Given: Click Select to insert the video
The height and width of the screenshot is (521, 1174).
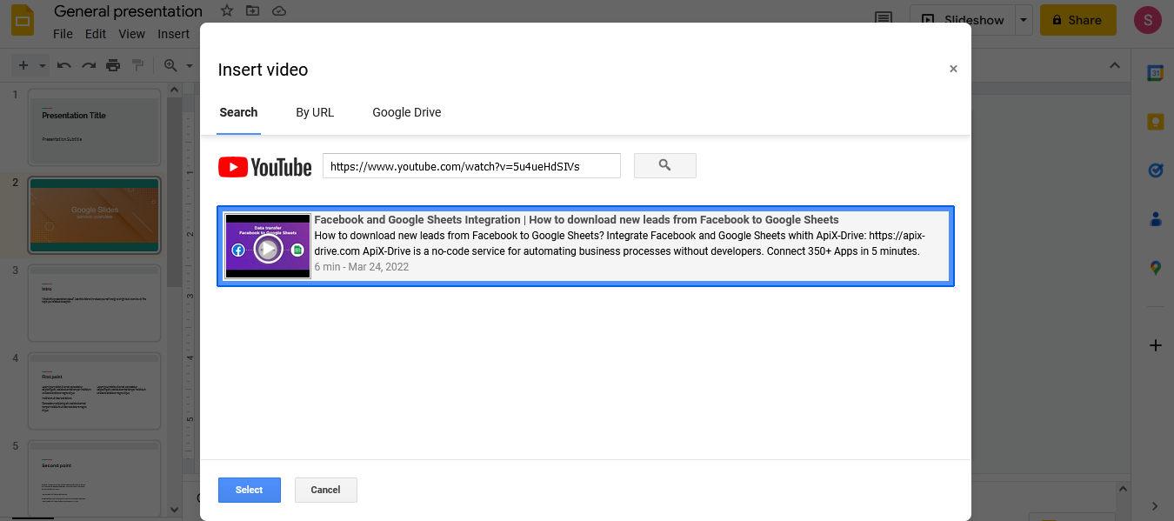Looking at the screenshot, I should (250, 490).
